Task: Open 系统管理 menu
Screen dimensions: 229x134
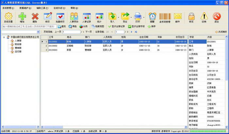Action: [x=8, y=8]
